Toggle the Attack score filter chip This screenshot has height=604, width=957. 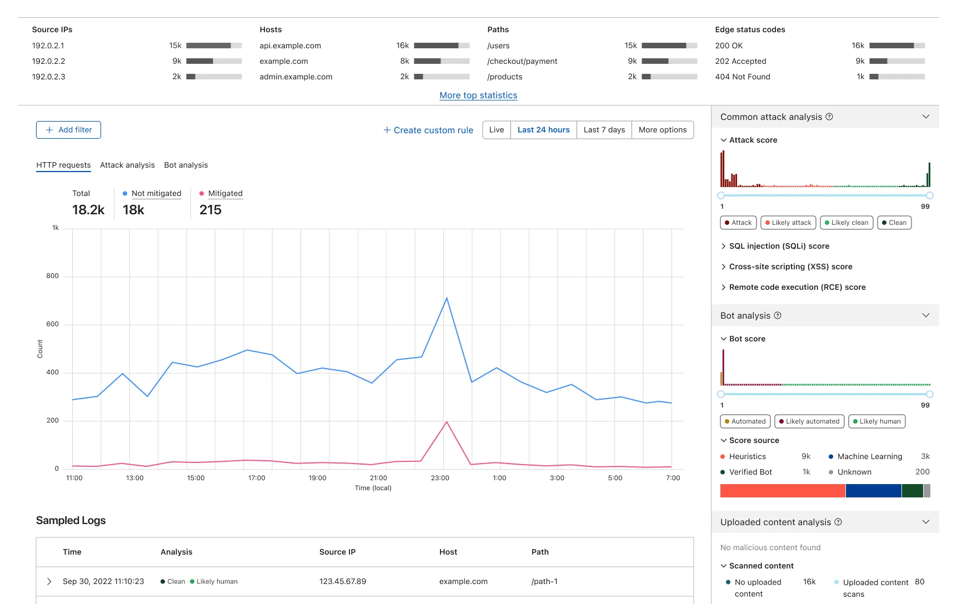point(738,223)
